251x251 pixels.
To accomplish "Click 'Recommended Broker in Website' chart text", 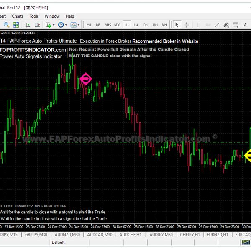I will tap(165, 41).
